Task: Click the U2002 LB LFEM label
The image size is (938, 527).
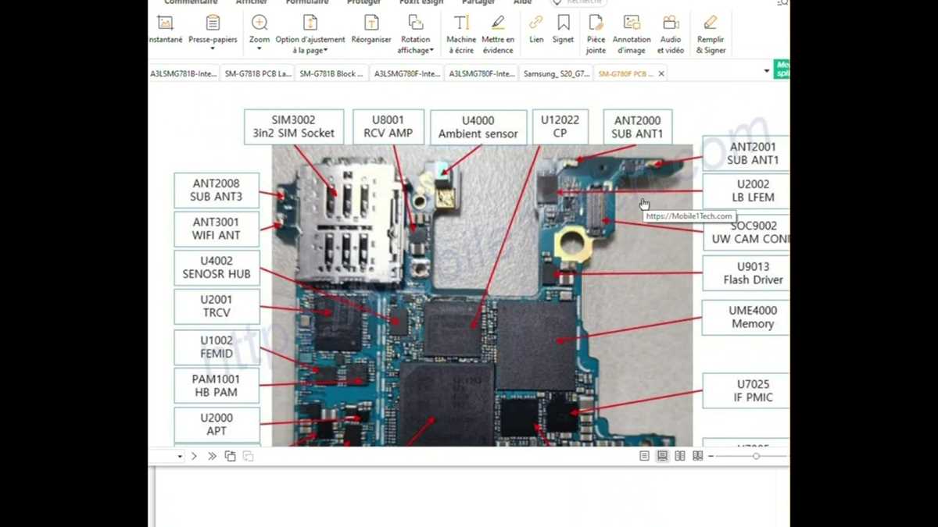Action: click(746, 191)
